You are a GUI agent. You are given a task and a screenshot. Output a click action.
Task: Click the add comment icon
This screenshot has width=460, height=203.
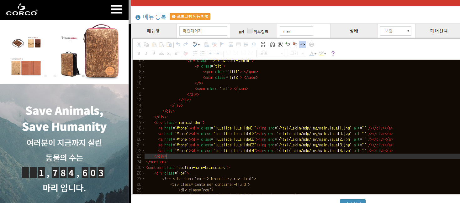288,44
